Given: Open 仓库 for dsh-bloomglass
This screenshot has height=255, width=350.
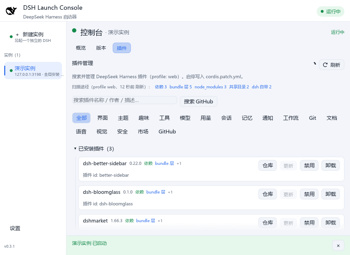Looking at the screenshot, I should click(x=268, y=194).
